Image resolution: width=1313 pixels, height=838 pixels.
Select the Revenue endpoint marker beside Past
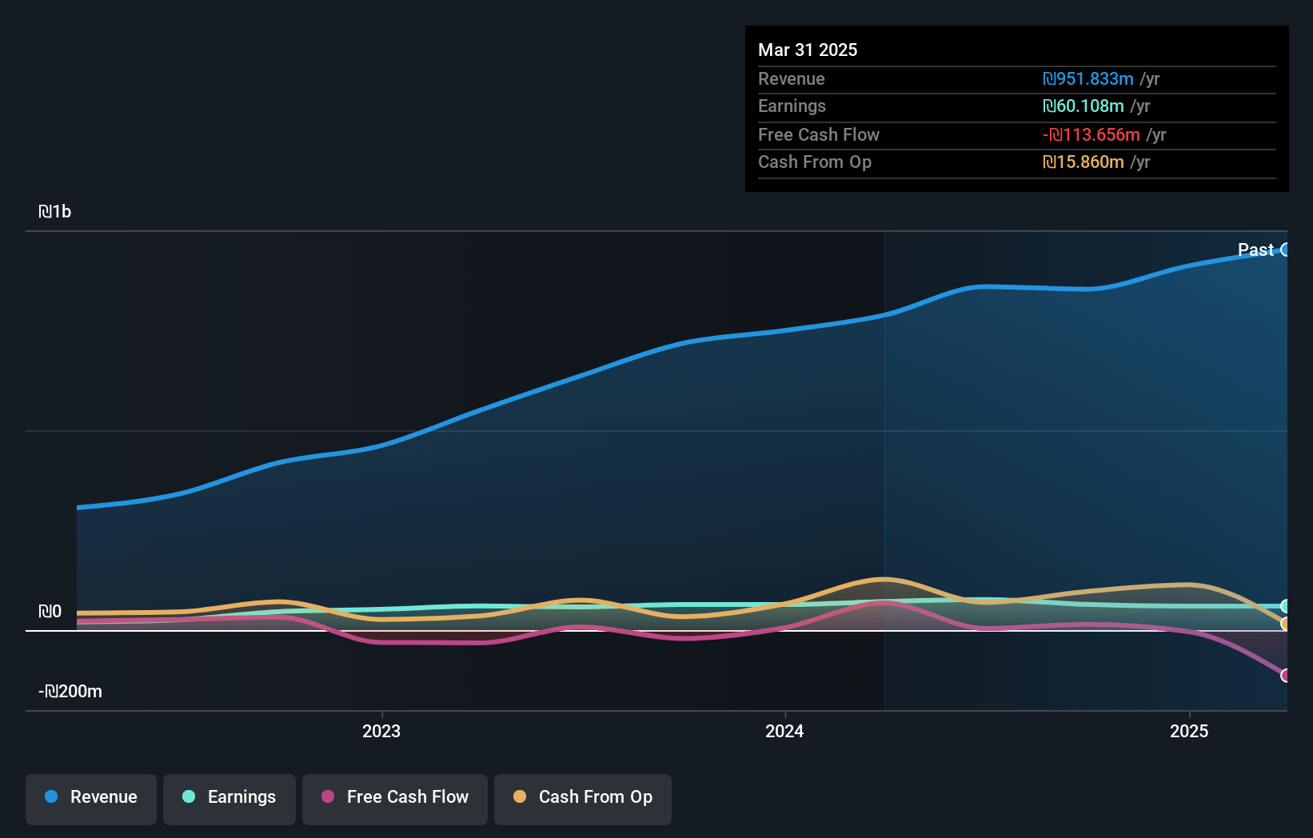click(x=1285, y=249)
